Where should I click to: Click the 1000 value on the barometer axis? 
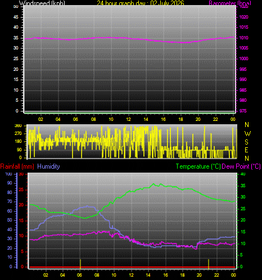point(243,58)
